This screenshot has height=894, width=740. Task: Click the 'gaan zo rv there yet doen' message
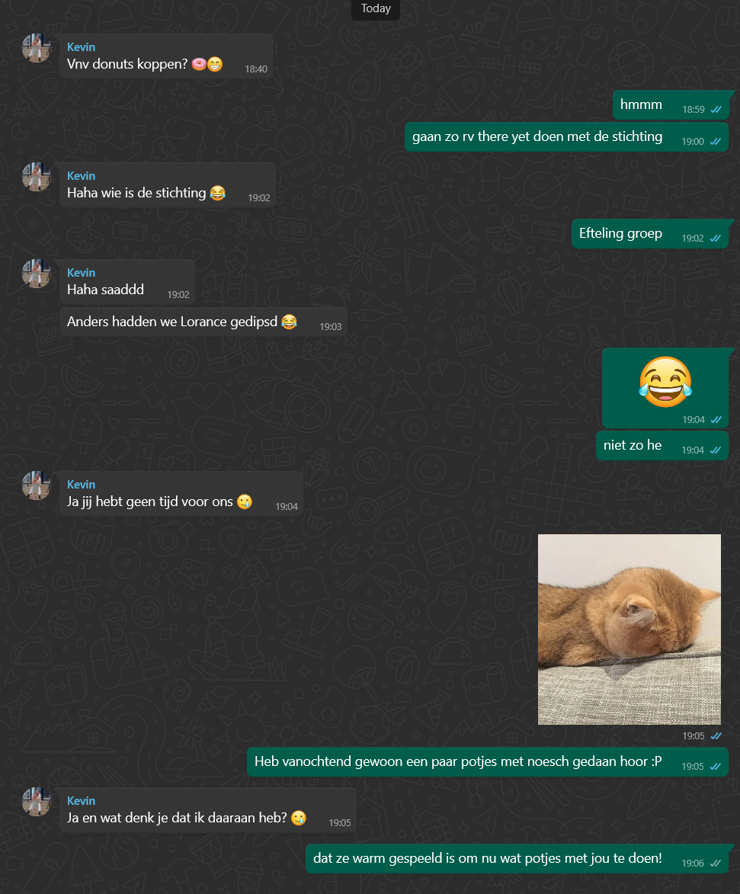click(567, 137)
